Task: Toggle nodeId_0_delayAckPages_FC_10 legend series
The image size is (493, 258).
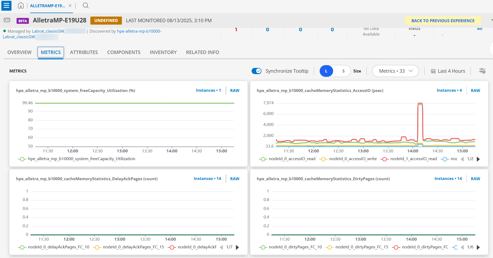Action: point(54,247)
